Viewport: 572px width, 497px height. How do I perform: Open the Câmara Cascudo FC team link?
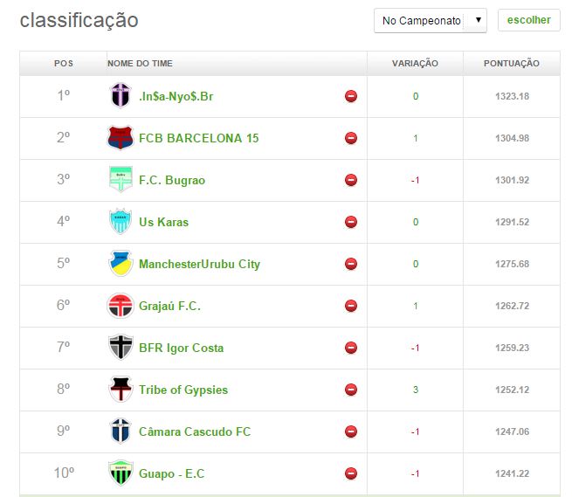[x=194, y=431]
